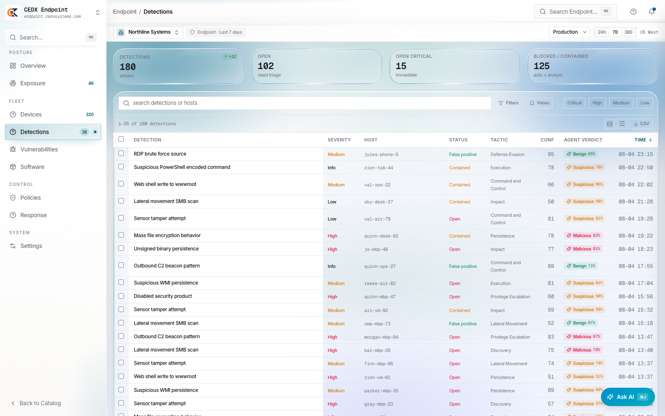Click the Response sidebar icon
The image size is (665, 416).
click(13, 215)
